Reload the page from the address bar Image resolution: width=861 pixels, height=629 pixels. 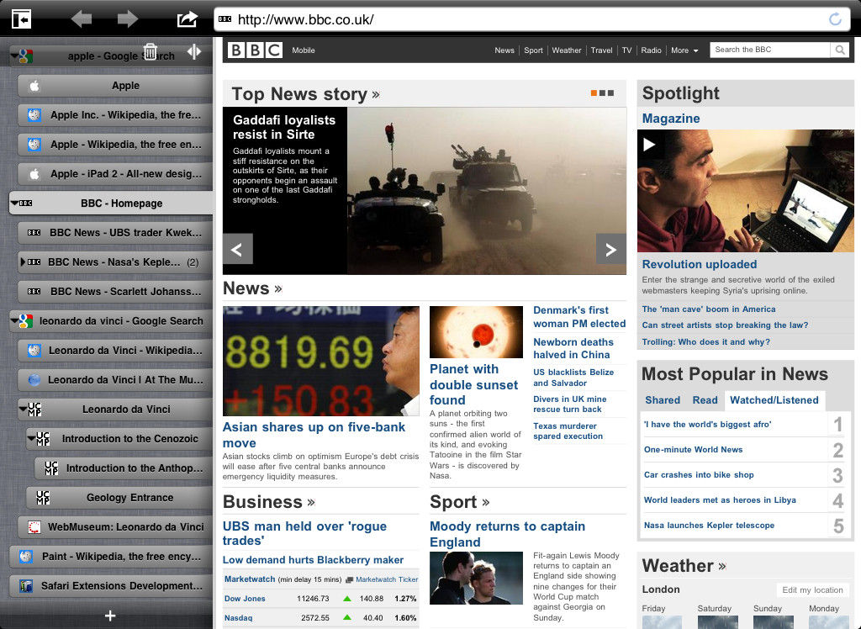835,20
